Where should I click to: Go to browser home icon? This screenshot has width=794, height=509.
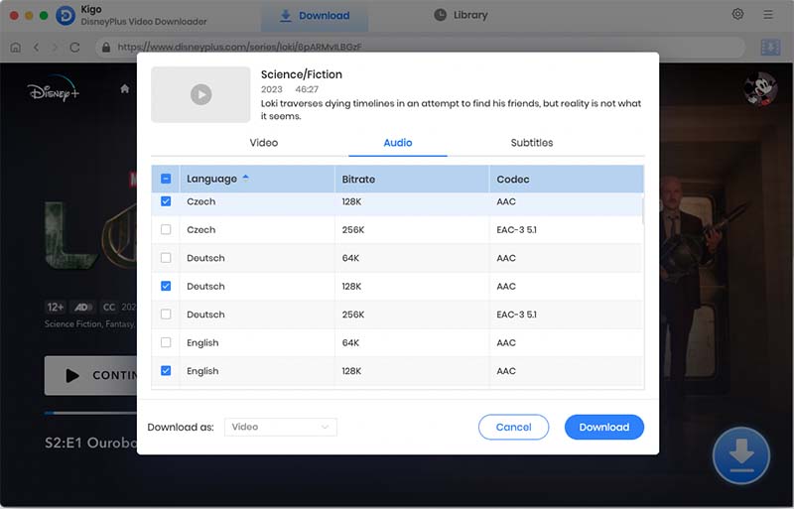point(16,47)
